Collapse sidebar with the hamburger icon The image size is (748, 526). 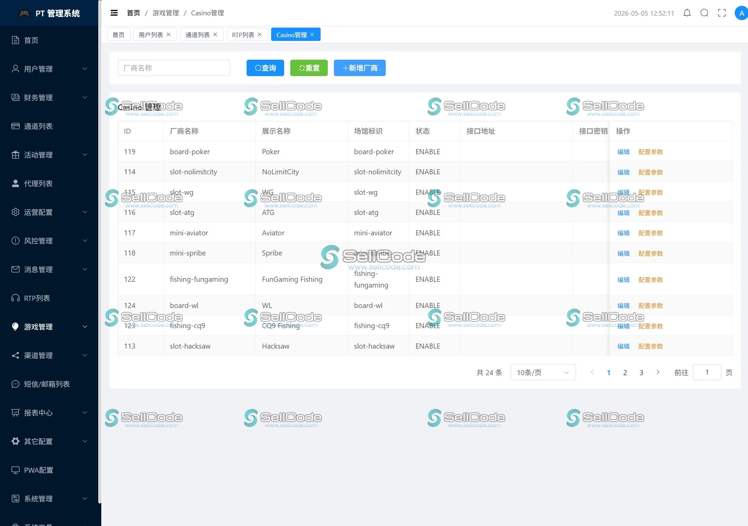114,13
